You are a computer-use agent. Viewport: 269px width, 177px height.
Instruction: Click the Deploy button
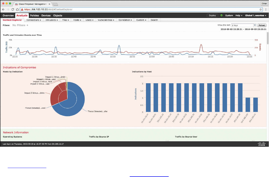pos(212,15)
